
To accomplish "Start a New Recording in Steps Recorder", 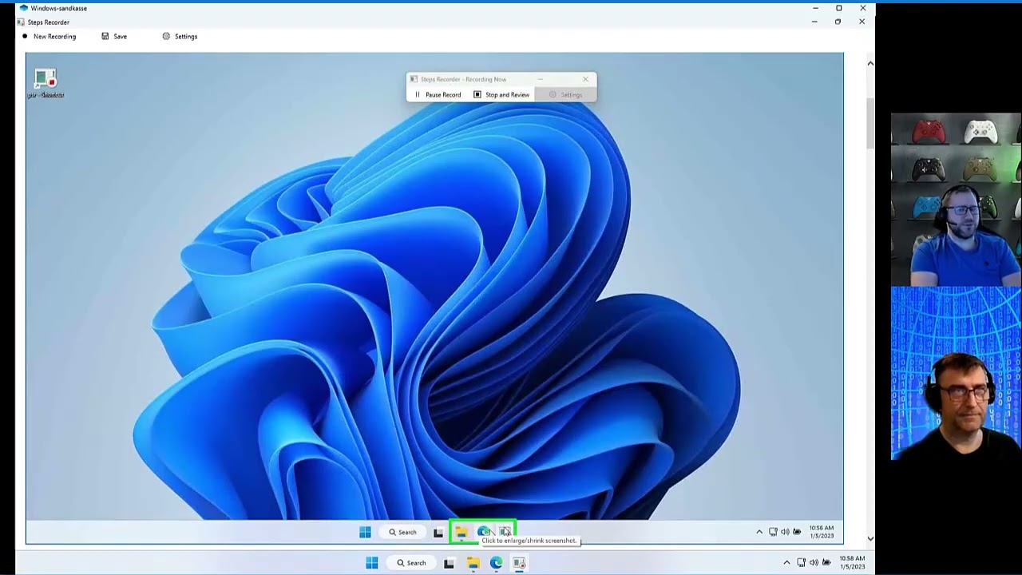I will (x=49, y=36).
